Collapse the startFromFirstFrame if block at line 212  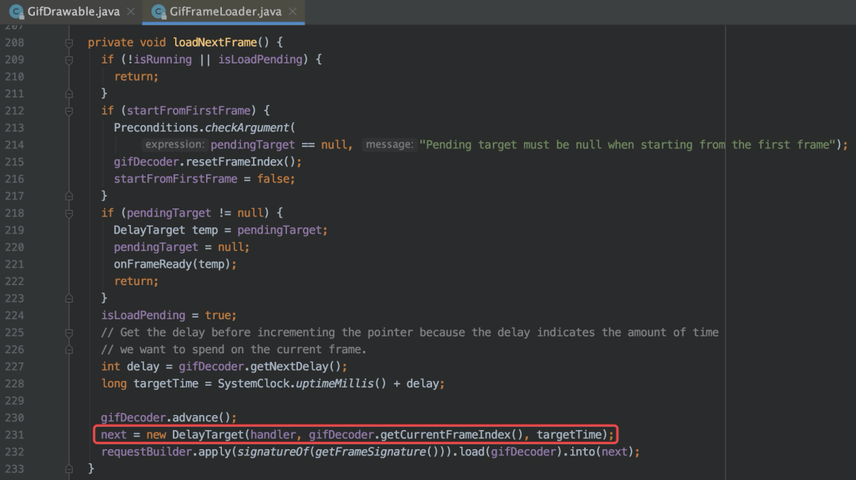(69, 111)
